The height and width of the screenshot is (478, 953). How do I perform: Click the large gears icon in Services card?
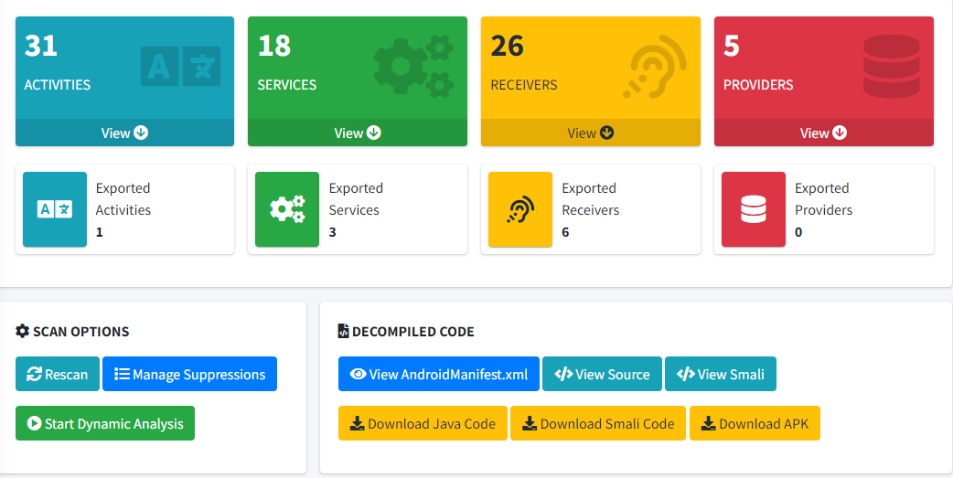pos(414,66)
